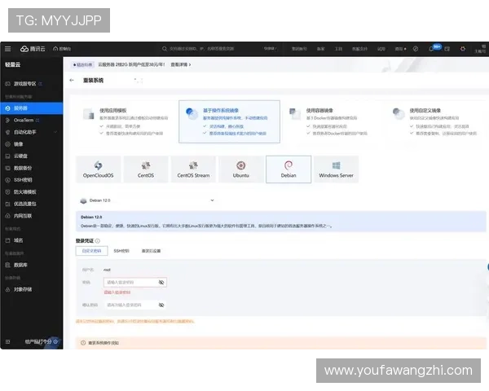Toggle password visibility in the 密码 field
The width and height of the screenshot is (489, 391).
coord(161,282)
